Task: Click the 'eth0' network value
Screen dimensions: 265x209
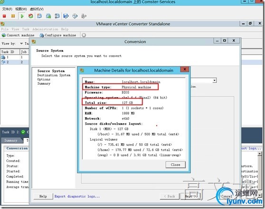Action: (125, 119)
